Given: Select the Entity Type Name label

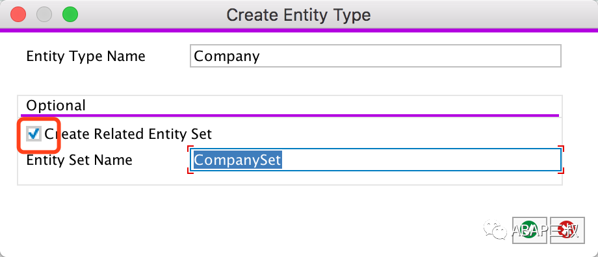Looking at the screenshot, I should [86, 56].
